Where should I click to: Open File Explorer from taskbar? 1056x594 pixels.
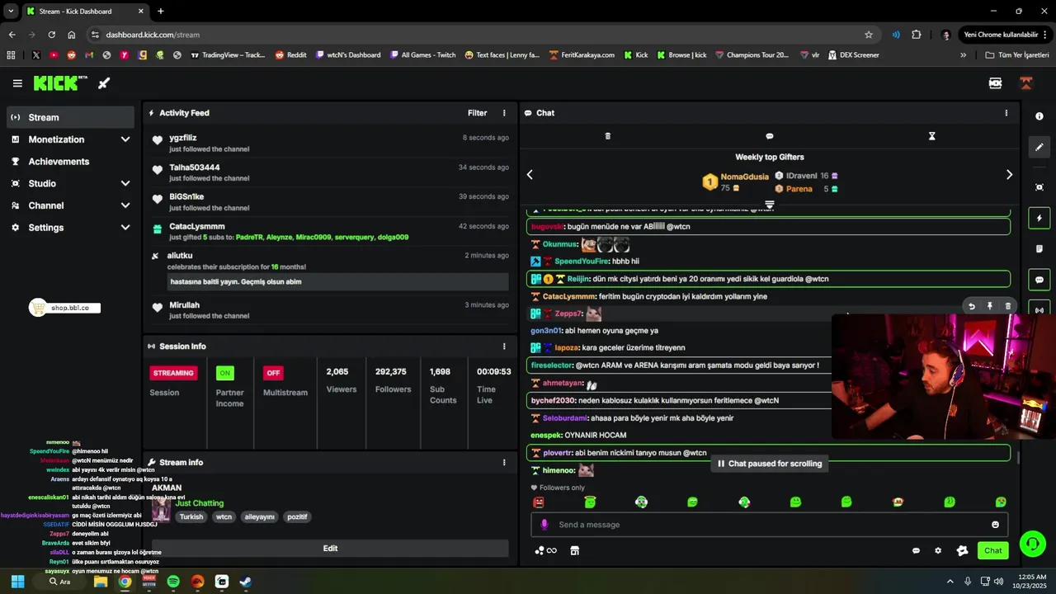[x=101, y=582]
